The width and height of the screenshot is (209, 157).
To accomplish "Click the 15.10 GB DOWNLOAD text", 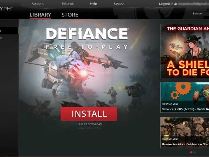I will (89, 124).
